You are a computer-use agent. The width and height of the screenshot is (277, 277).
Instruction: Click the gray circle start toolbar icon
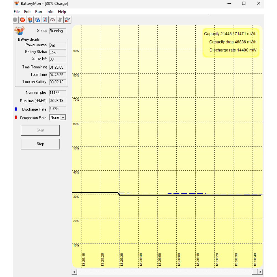point(15,20)
